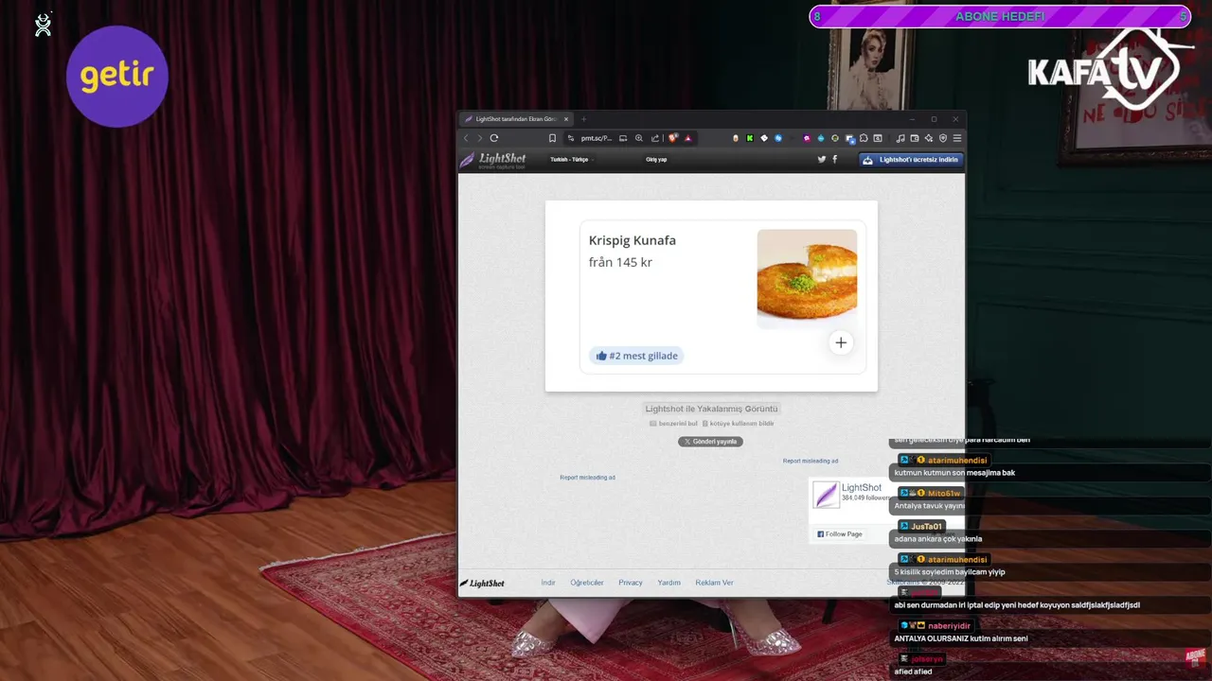Click left Report misleading ad link
This screenshot has height=681, width=1212.
(587, 478)
